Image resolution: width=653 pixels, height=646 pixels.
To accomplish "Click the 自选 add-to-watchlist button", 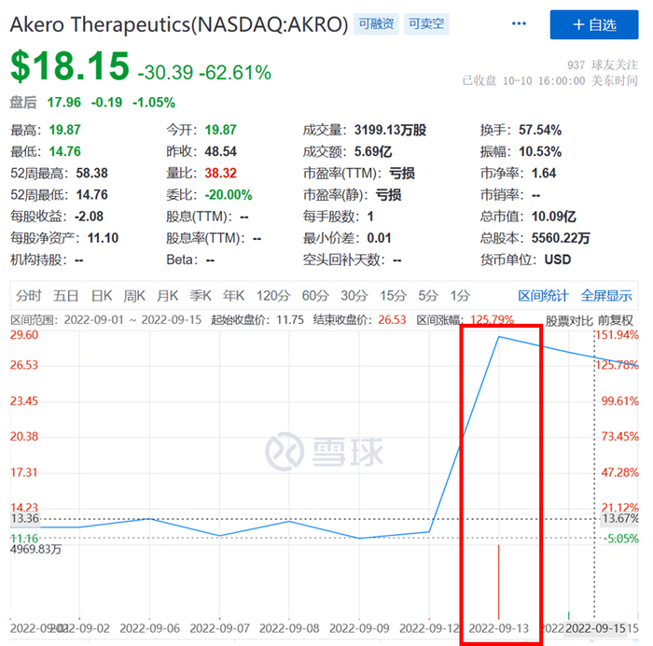I will pyautogui.click(x=593, y=25).
